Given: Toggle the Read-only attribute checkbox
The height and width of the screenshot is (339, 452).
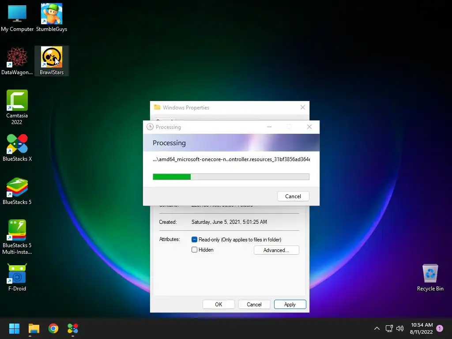Looking at the screenshot, I should click(x=194, y=240).
